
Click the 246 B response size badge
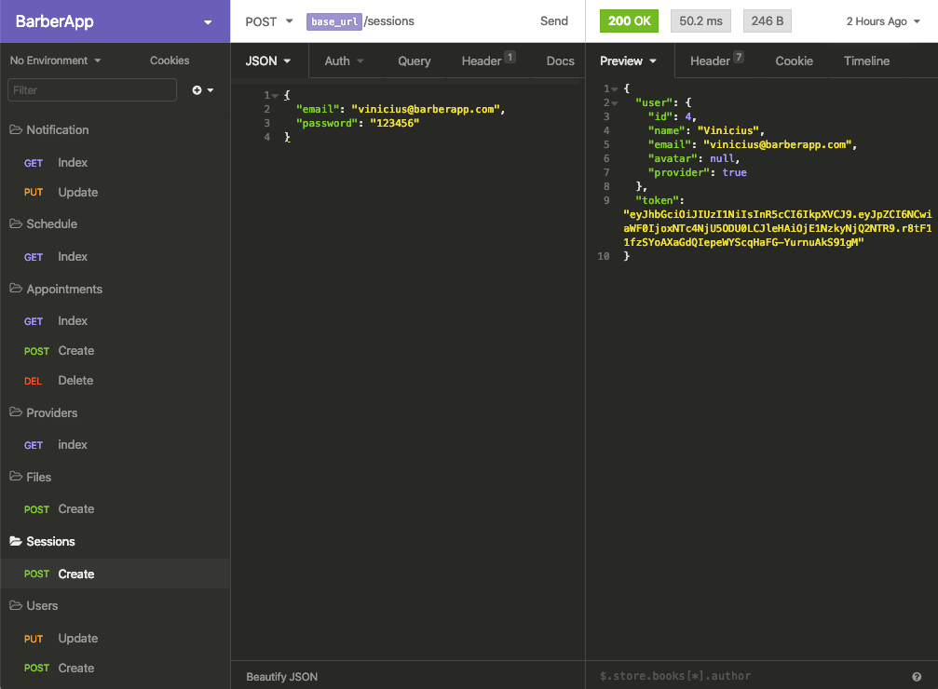pos(767,20)
